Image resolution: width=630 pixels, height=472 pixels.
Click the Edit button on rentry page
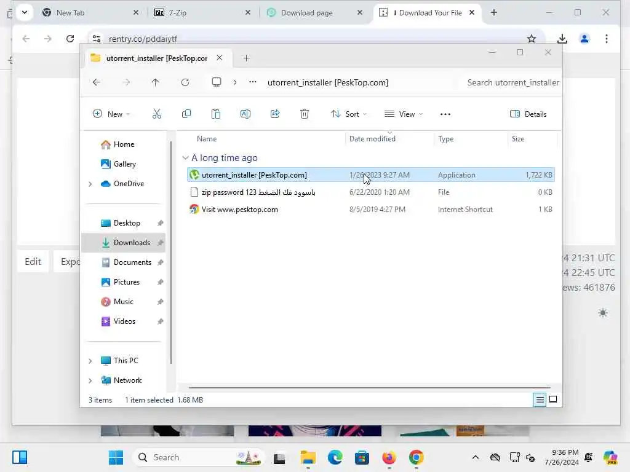[x=33, y=262]
